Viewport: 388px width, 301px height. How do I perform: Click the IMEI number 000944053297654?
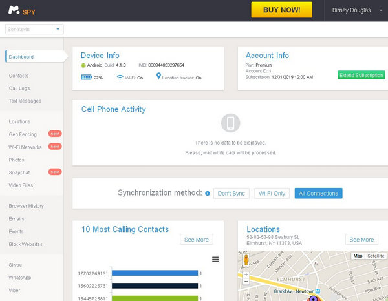166,65
